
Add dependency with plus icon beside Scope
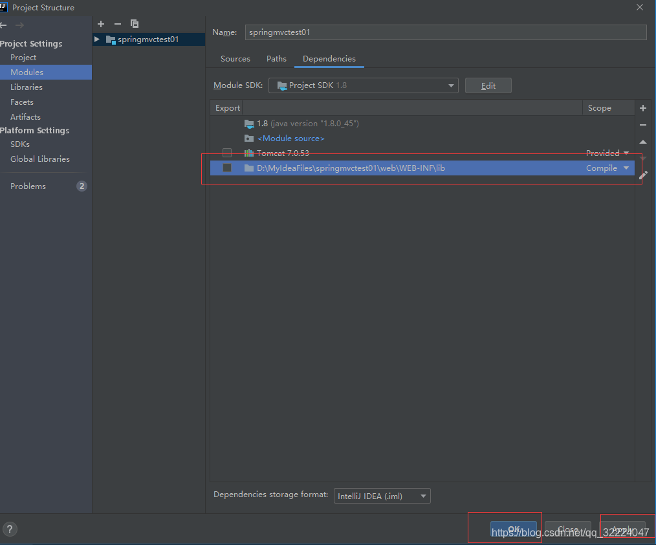click(x=643, y=108)
